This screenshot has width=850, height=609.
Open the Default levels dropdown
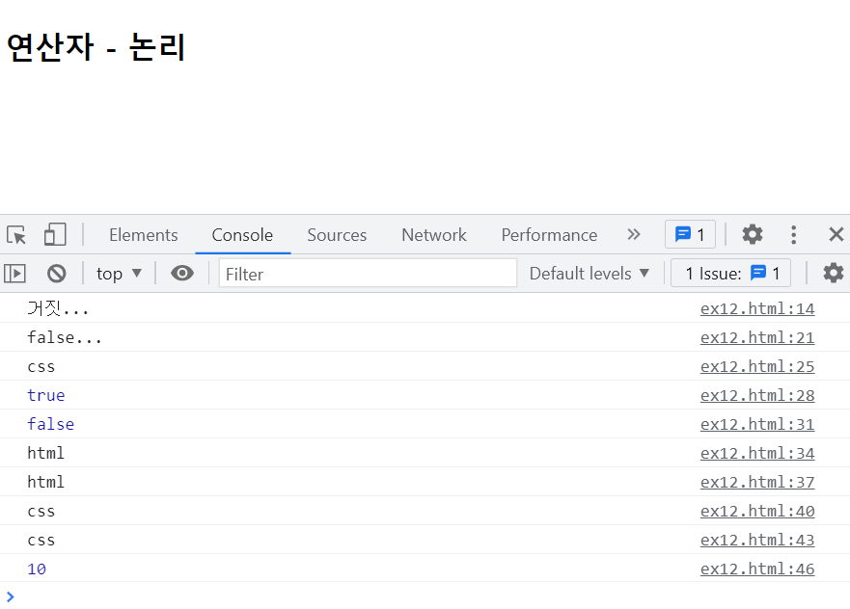coord(590,274)
